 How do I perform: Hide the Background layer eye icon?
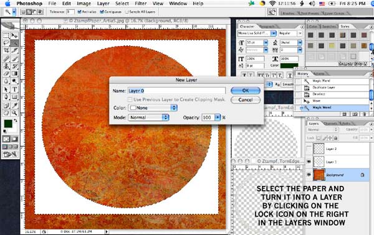[x=309, y=175]
